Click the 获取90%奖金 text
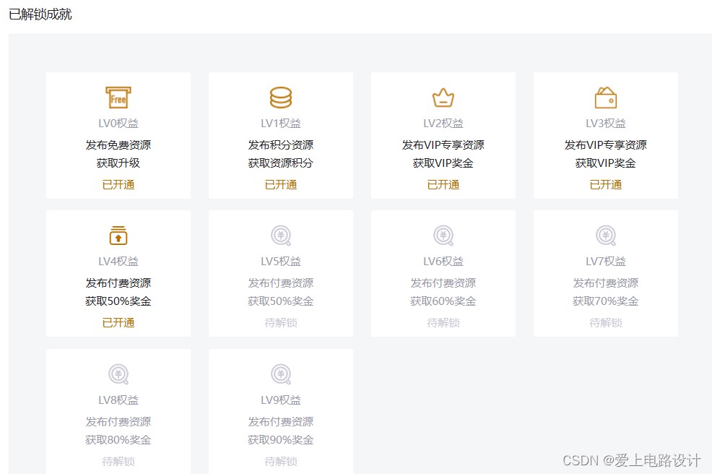Viewport: 712px width, 474px height. (281, 440)
